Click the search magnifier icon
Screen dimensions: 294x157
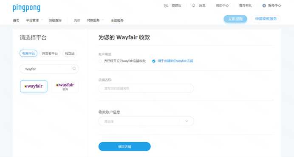[74, 69]
